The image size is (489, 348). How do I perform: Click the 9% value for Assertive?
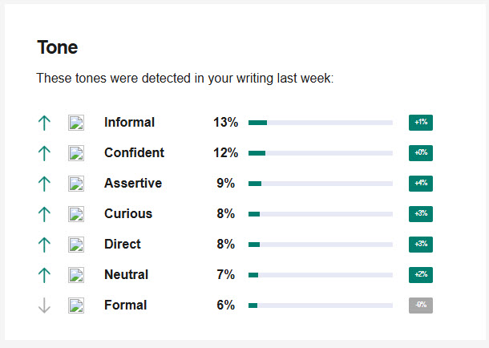click(226, 184)
